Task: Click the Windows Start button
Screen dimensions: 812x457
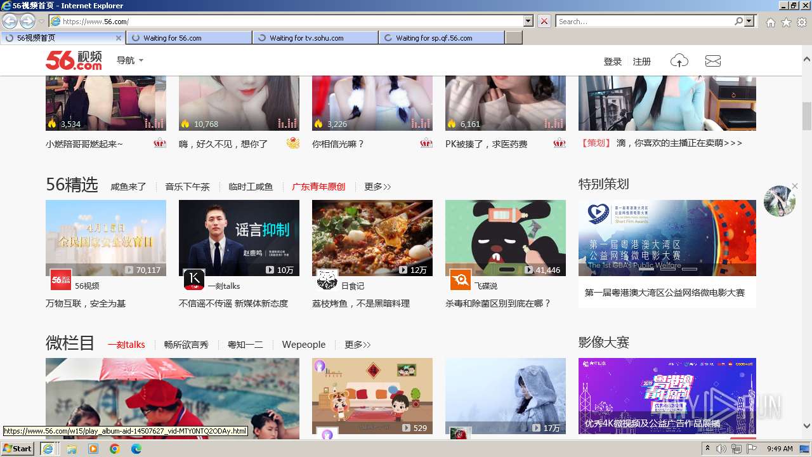Action: (x=17, y=449)
